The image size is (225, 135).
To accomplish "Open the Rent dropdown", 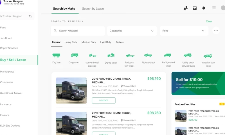I will click(x=184, y=31).
